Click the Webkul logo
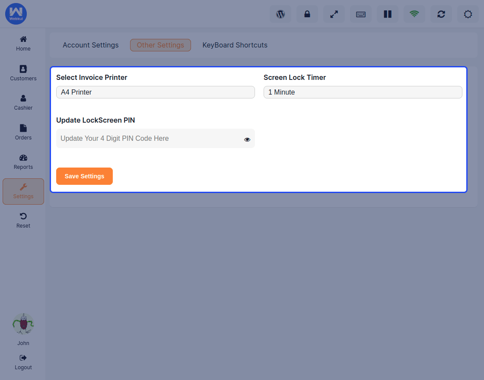 pyautogui.click(x=16, y=14)
